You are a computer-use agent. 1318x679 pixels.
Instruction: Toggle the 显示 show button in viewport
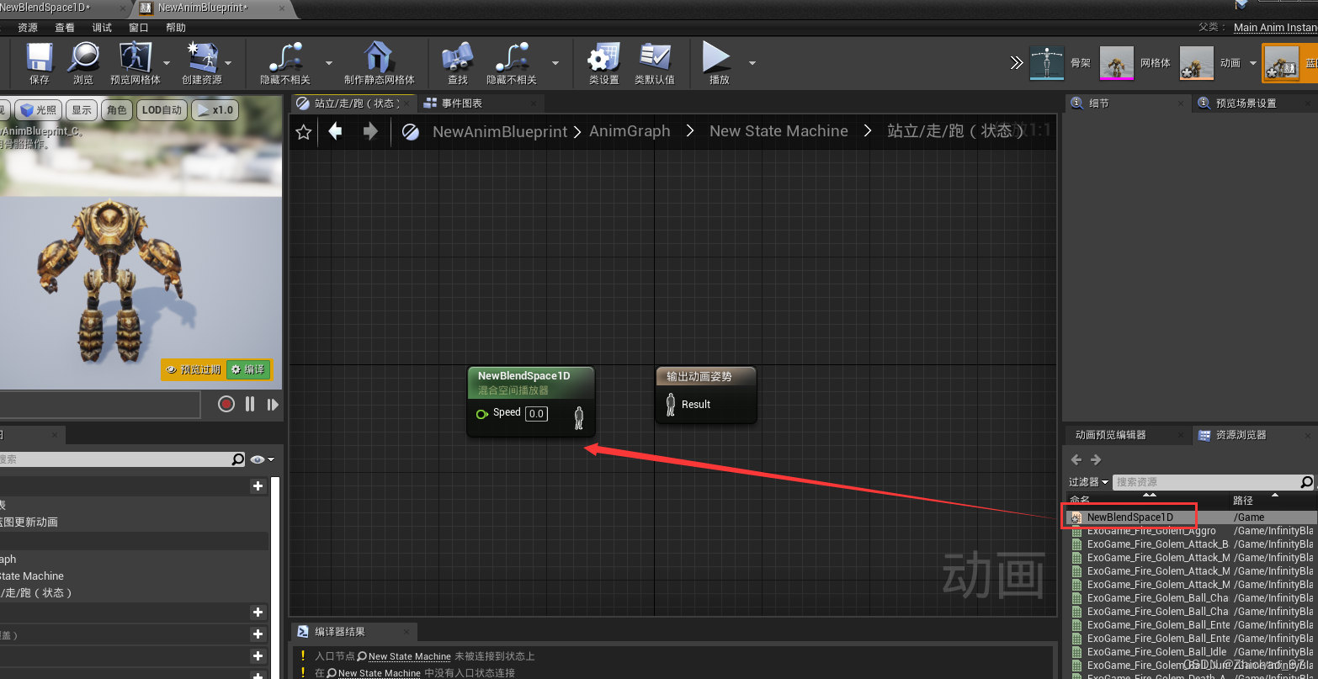point(82,110)
